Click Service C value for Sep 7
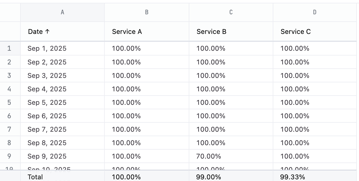The width and height of the screenshot is (359, 181). [295, 129]
